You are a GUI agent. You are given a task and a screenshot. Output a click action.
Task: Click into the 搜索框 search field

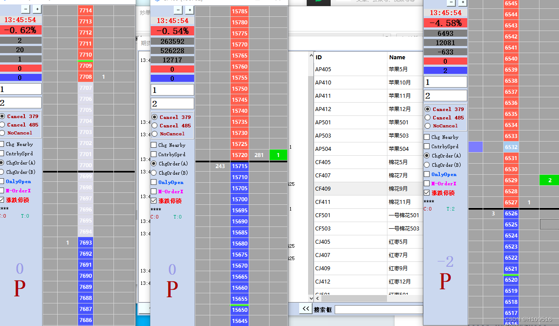pyautogui.click(x=378, y=309)
